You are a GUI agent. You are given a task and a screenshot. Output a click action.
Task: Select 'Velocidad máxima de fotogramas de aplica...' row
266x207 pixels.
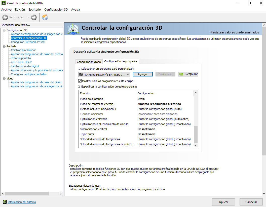click(136, 144)
